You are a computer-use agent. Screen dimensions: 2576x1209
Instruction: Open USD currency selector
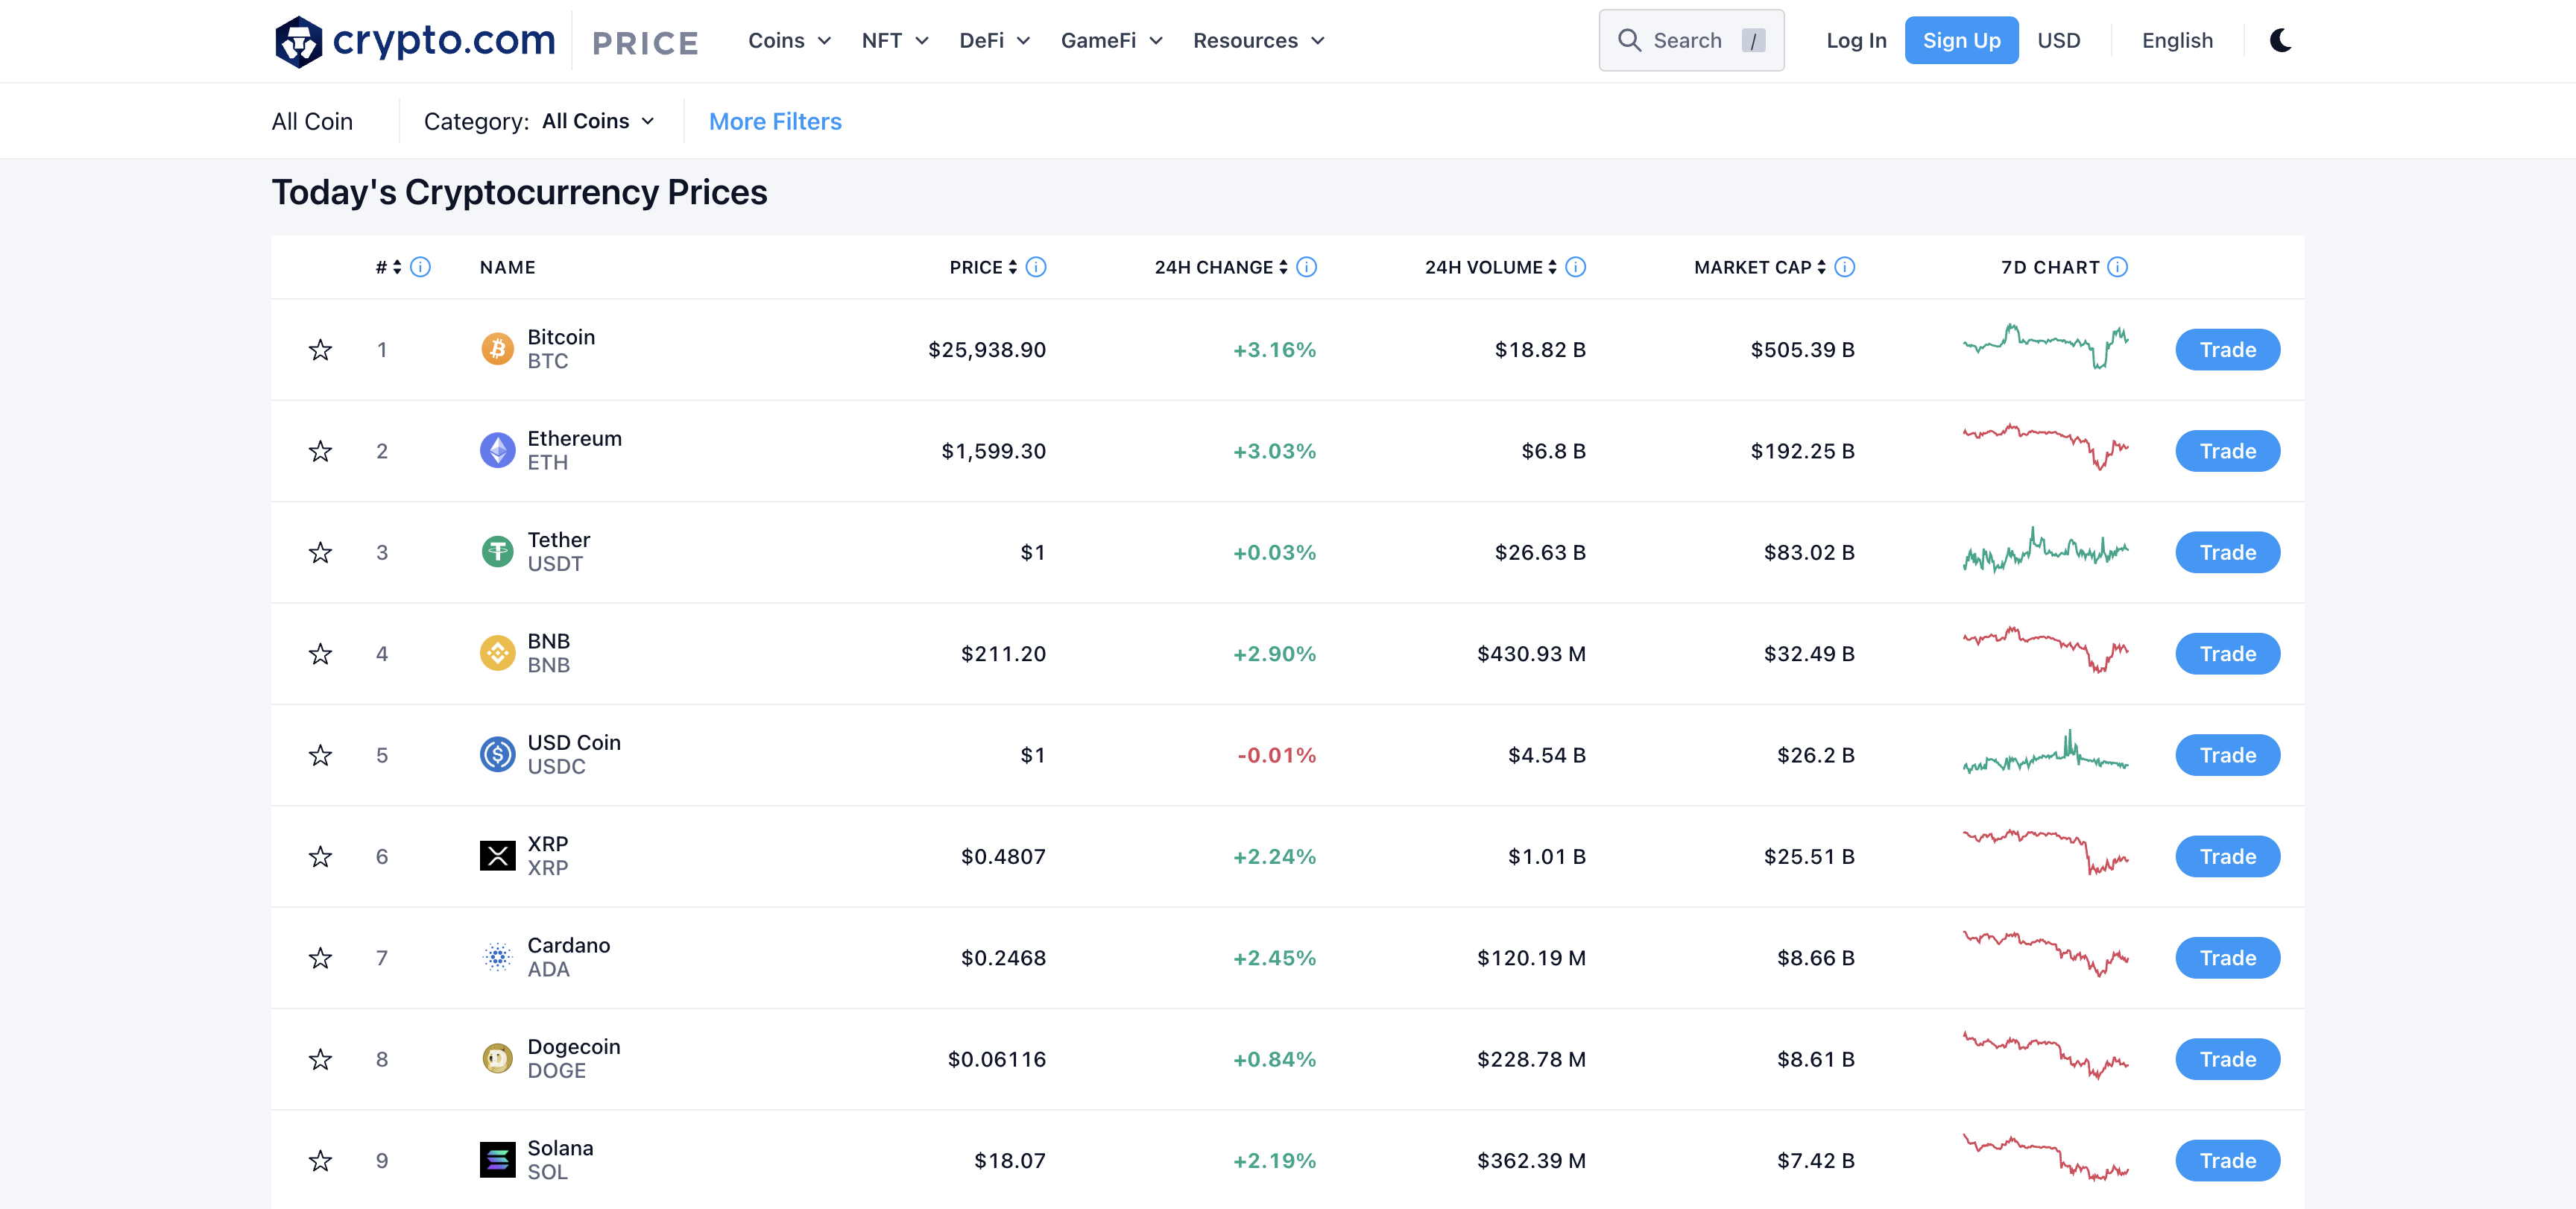(x=2058, y=41)
